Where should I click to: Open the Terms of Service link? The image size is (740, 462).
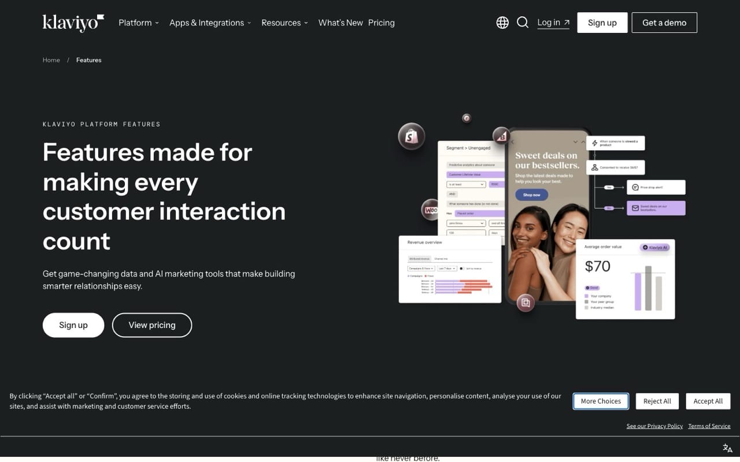709,426
